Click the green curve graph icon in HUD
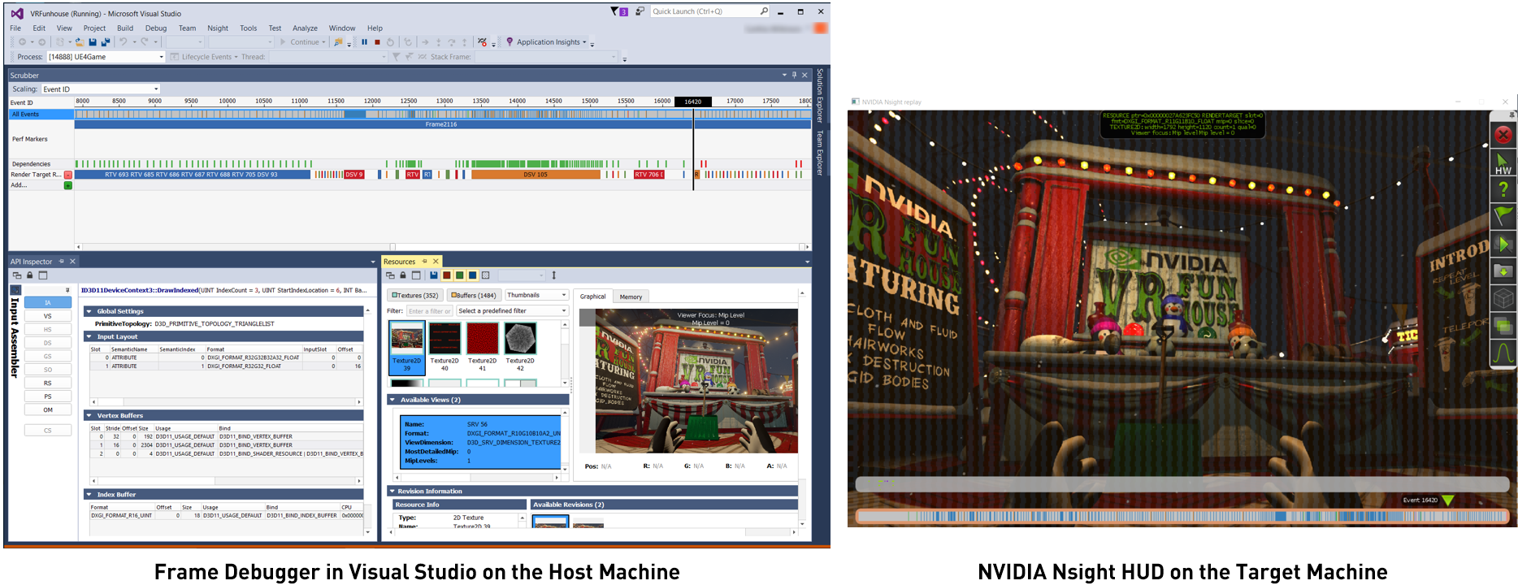Image resolution: width=1518 pixels, height=585 pixels. [x=1503, y=353]
